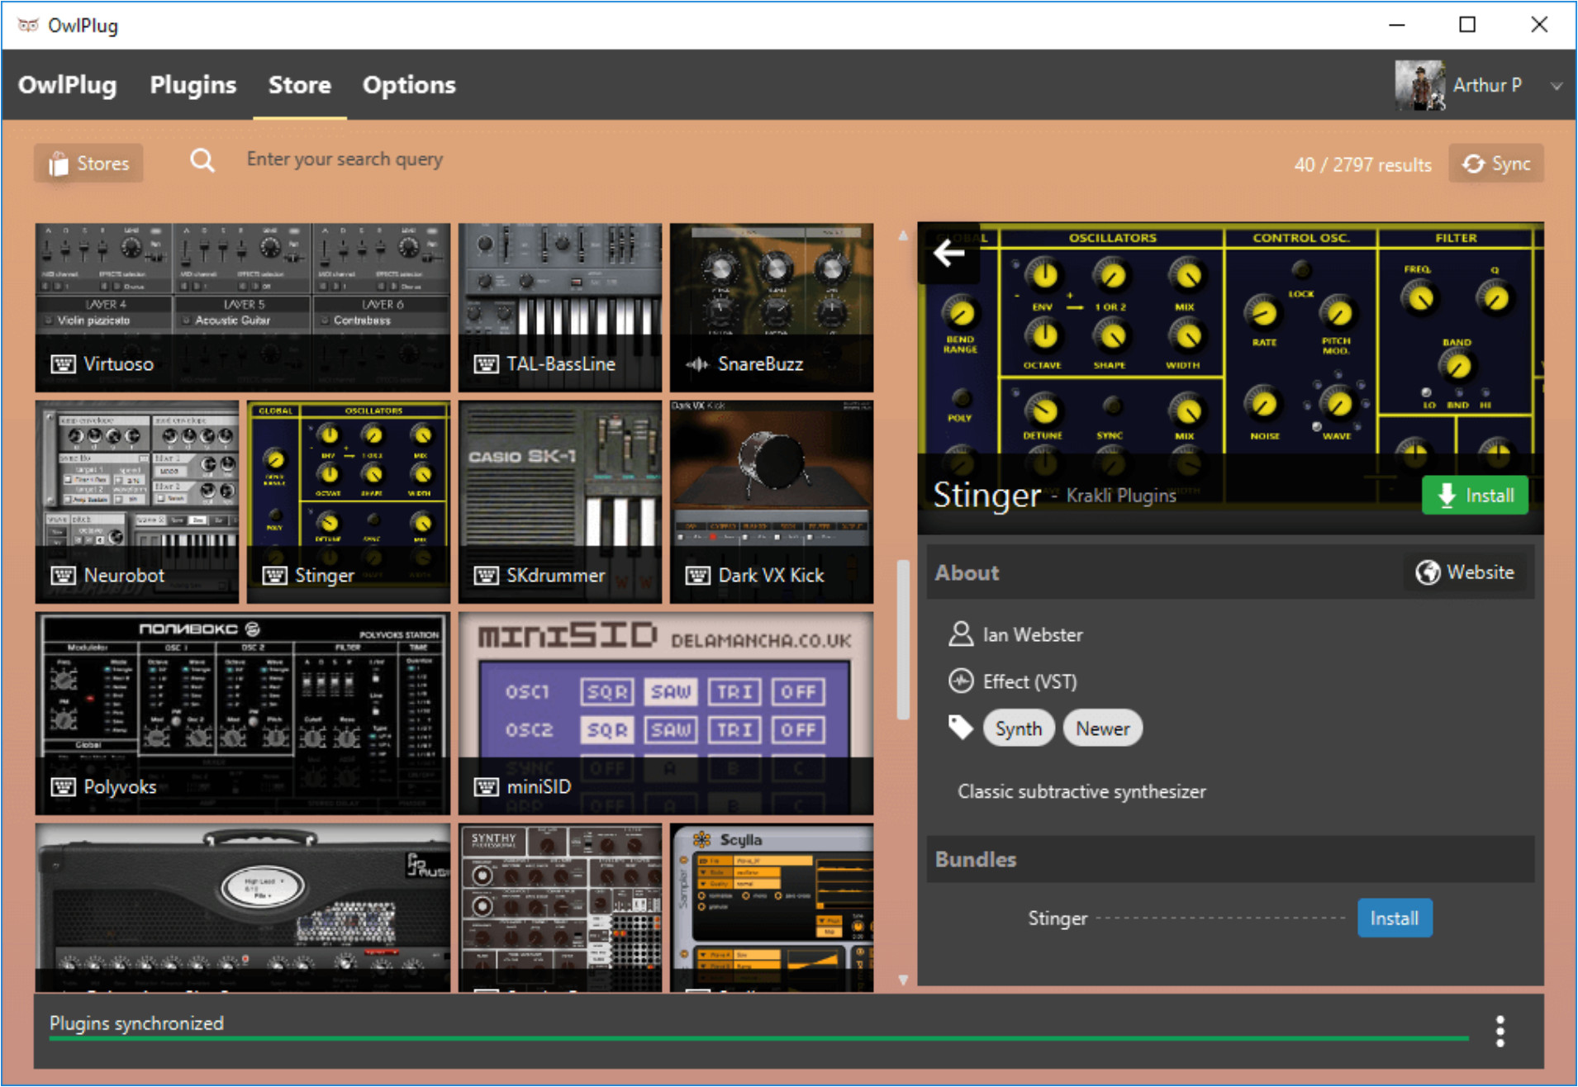1578x1087 pixels.
Task: Click the 'Effect (VST)' type text
Action: tap(1030, 681)
